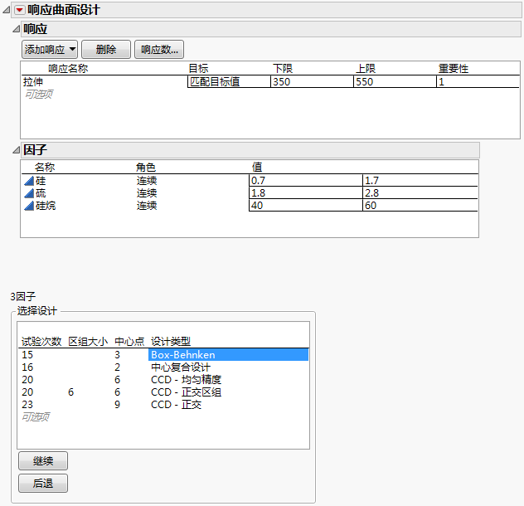Image resolution: width=524 pixels, height=506 pixels.
Task: Choose the CCD - 均匀精度 design
Action: pyautogui.click(x=186, y=380)
